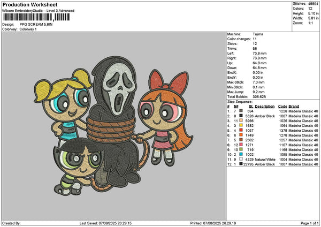Select the 'Down:' measurement label

[x=232, y=68]
